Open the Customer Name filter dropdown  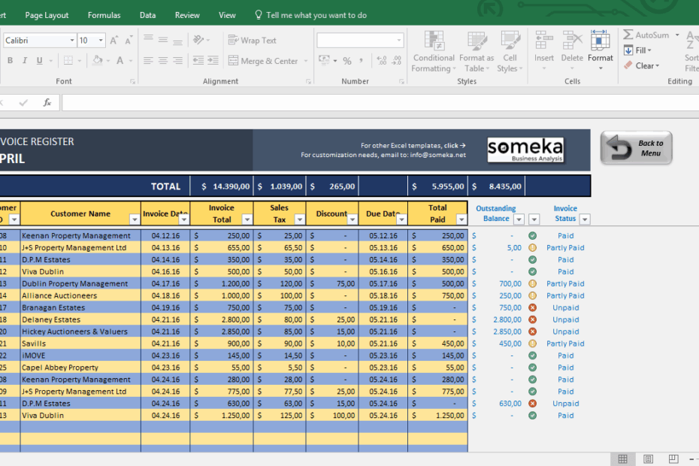pos(136,219)
